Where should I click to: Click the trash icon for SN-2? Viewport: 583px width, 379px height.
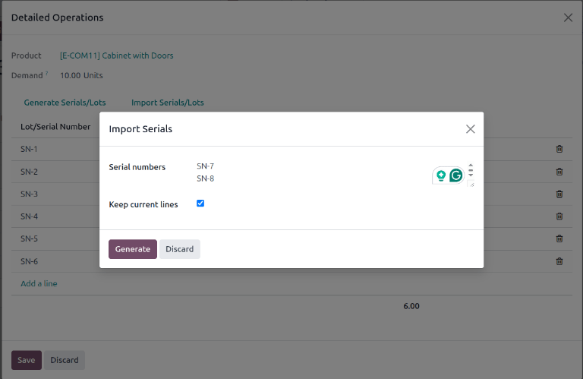559,172
